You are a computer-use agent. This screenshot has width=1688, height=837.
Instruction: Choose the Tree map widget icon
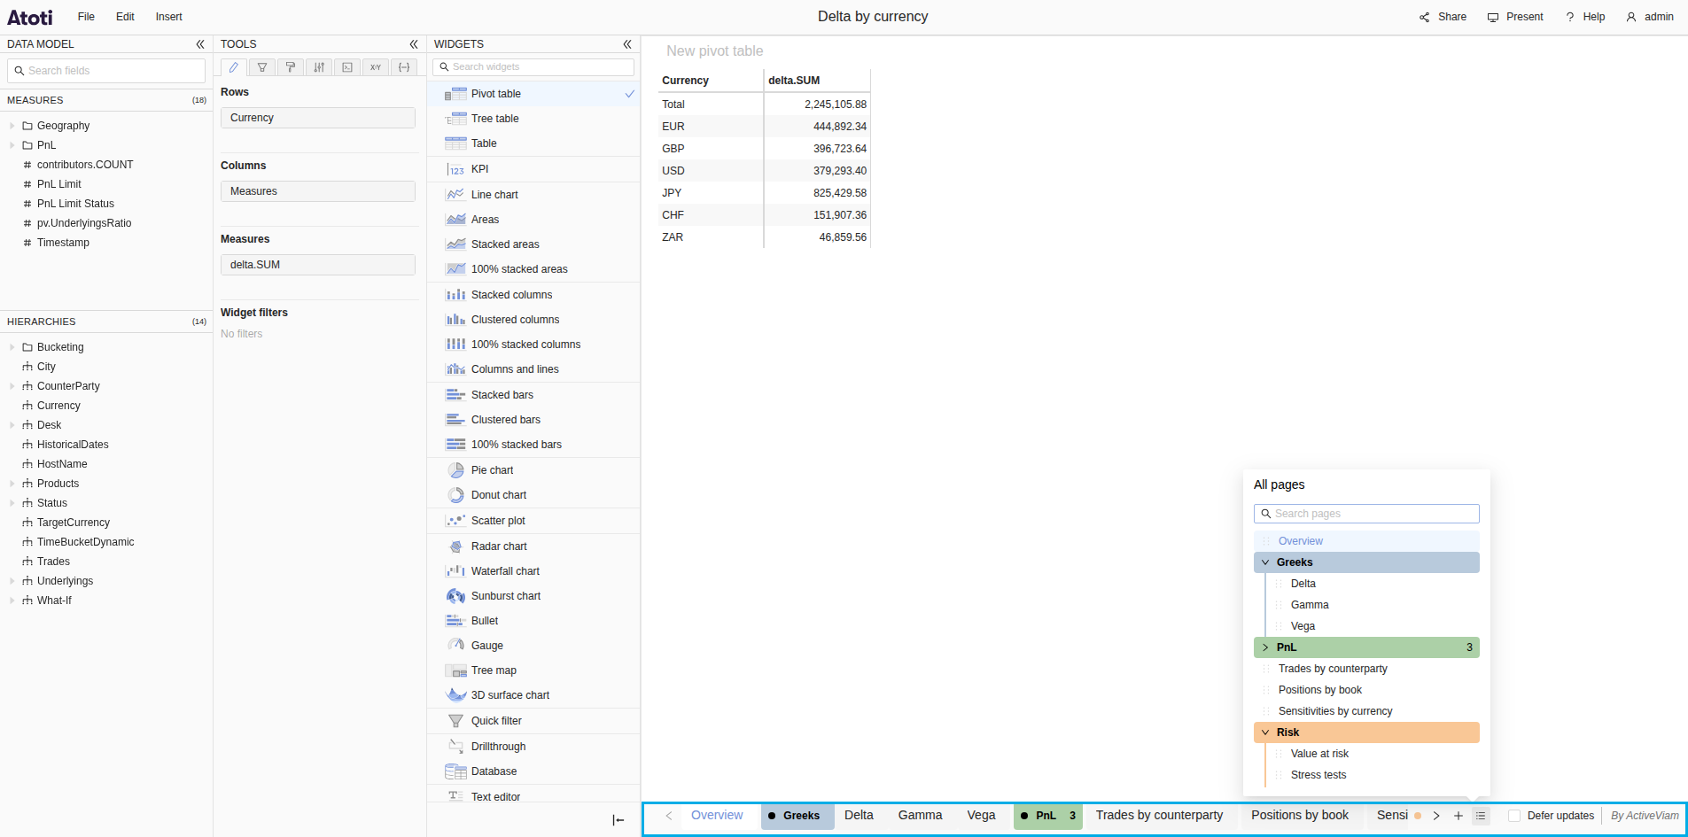455,670
